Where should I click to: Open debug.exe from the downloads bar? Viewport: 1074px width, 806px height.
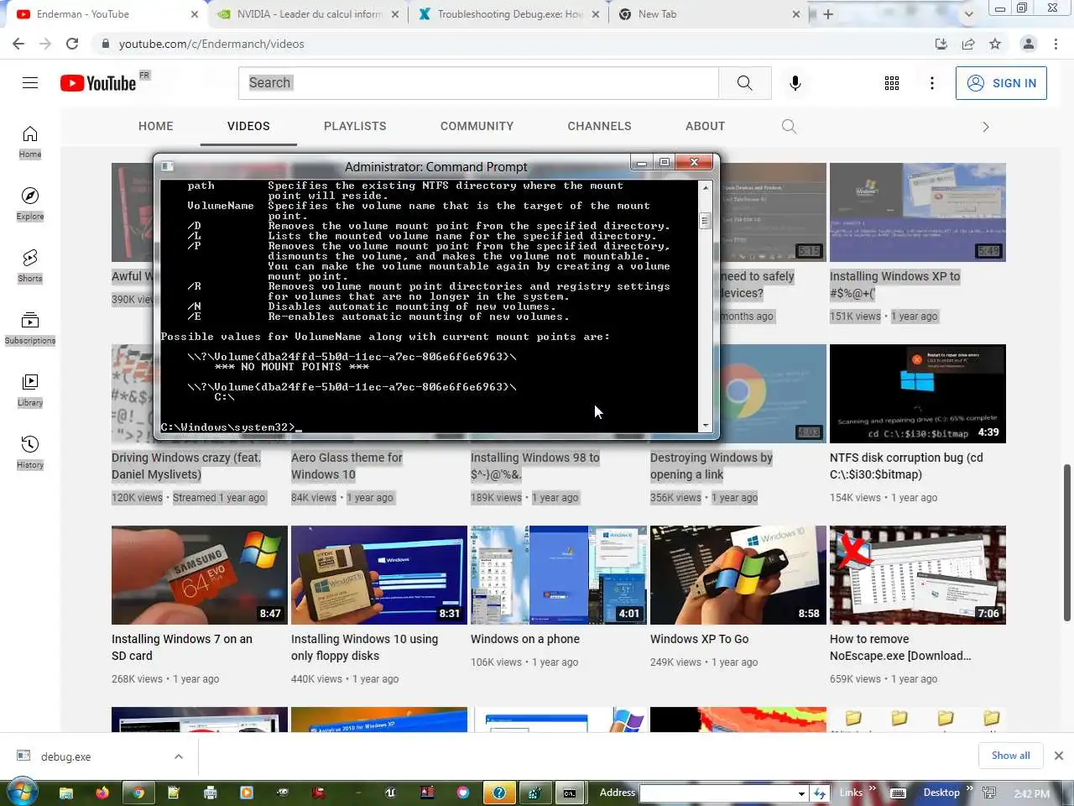66,756
